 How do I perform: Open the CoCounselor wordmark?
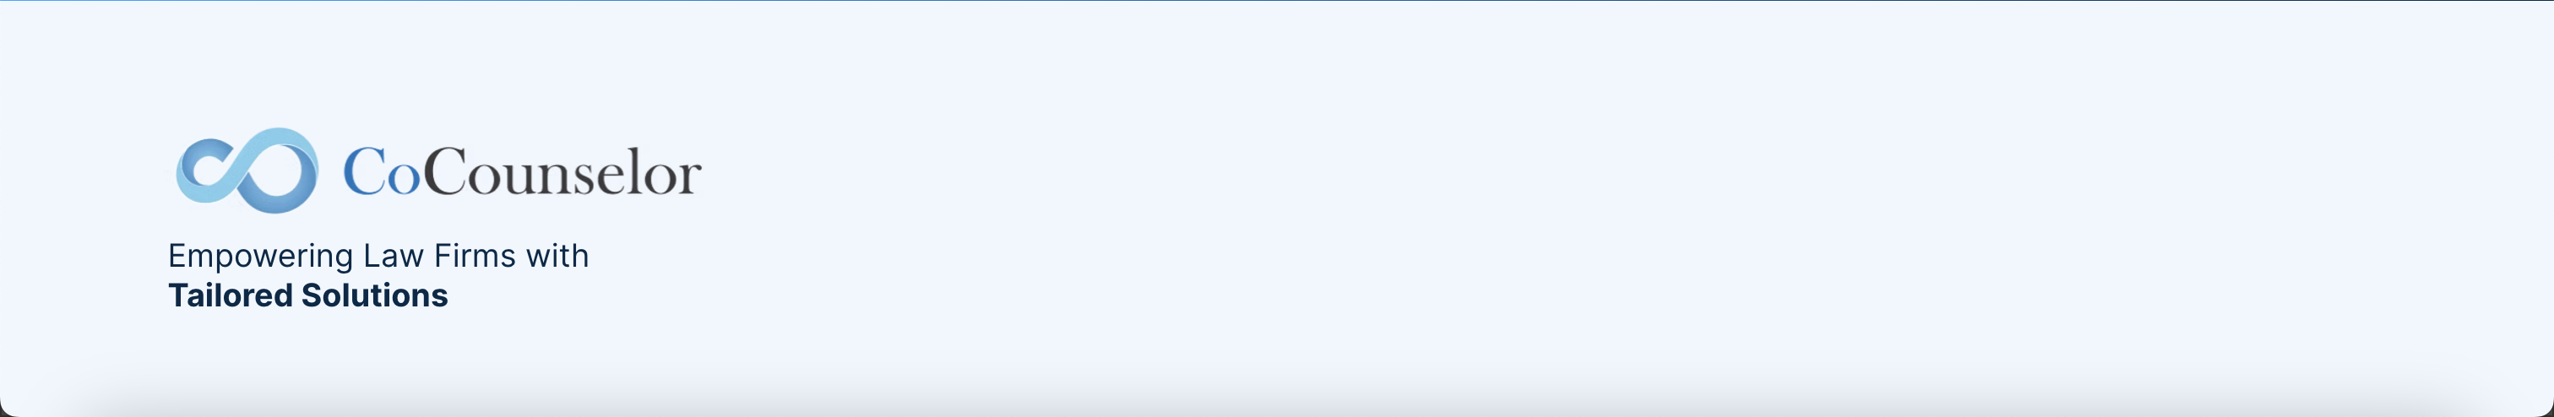tap(523, 172)
